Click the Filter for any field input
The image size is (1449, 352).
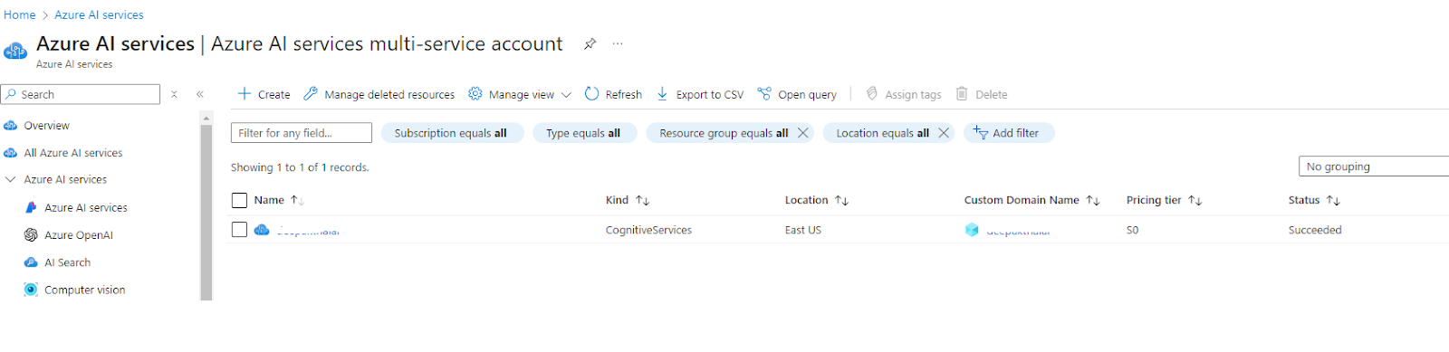(302, 133)
